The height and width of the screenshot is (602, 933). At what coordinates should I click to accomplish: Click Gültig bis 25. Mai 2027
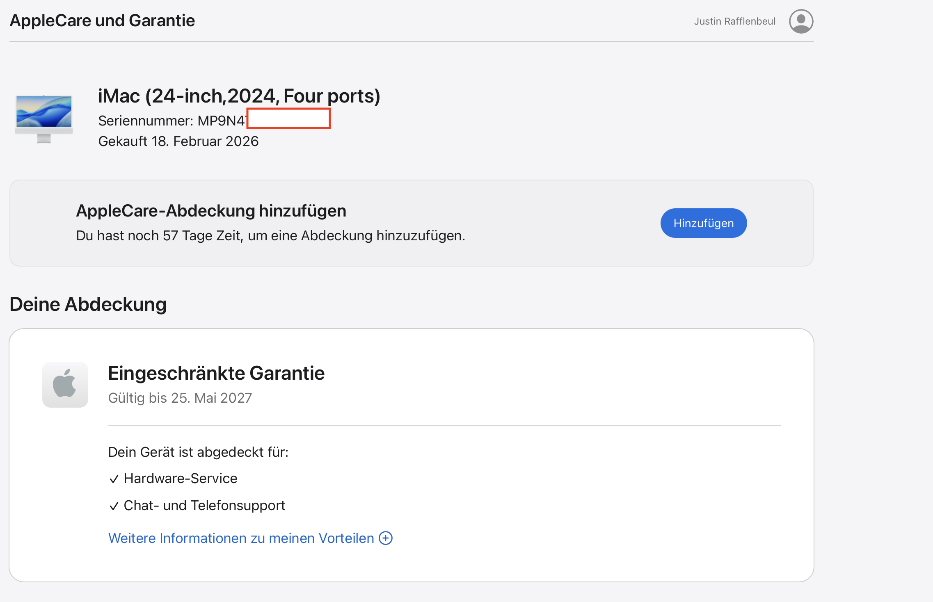point(180,398)
